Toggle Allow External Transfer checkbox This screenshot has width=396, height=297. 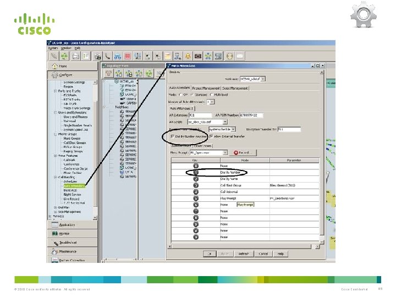(x=211, y=136)
